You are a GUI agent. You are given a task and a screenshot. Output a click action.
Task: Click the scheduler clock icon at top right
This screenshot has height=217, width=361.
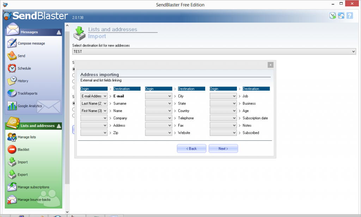point(332,16)
